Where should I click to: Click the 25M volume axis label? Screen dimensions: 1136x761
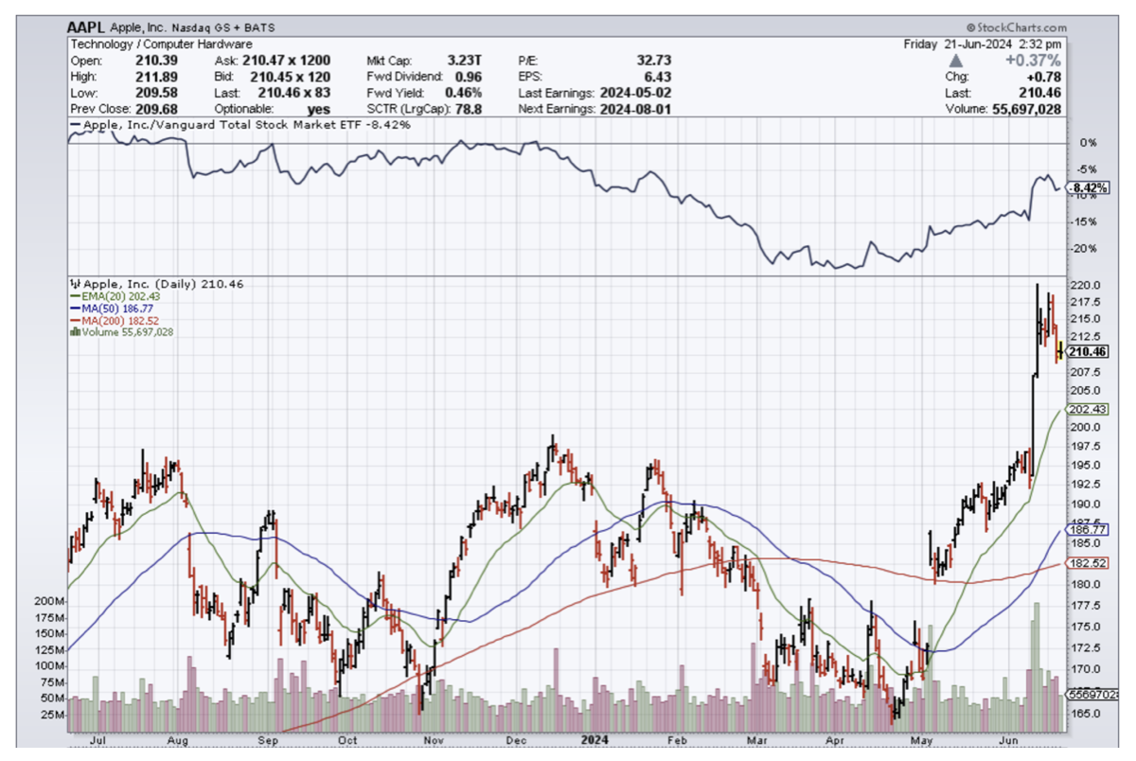pos(51,714)
